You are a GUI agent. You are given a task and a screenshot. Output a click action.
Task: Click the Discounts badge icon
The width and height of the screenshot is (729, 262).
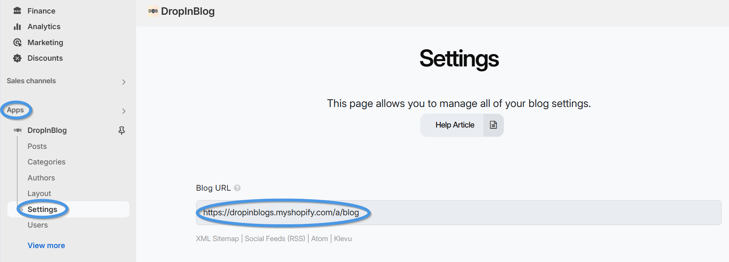[17, 58]
